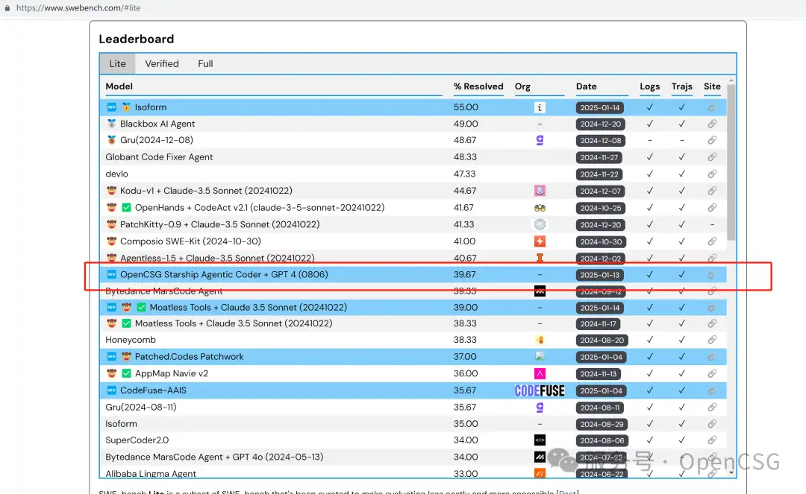Viewport: 806px width, 494px height.
Task: Click the 47.33 resolved score for devlo
Action: (x=465, y=174)
